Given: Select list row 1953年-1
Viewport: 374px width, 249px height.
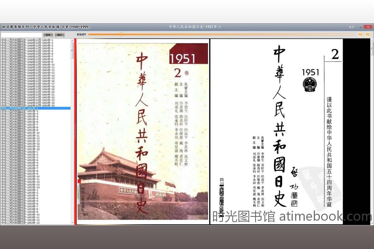Looking at the screenshot, I should (x=35, y=190).
